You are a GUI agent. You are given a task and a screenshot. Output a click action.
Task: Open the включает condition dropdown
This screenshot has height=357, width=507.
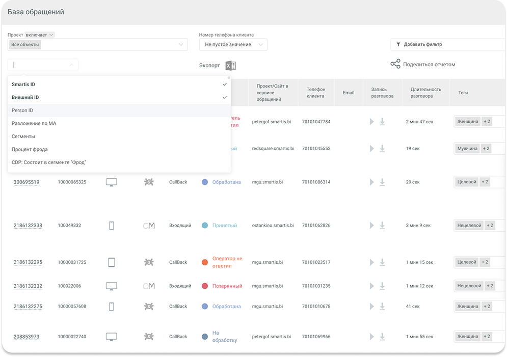40,35
